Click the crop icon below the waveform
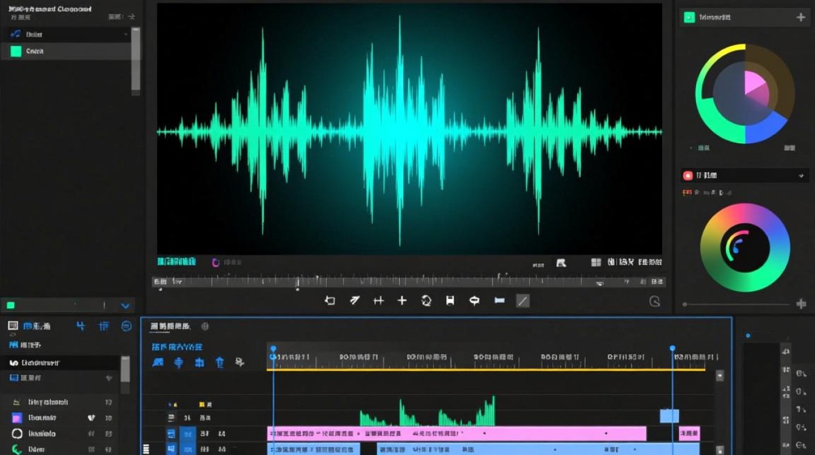 tap(330, 300)
